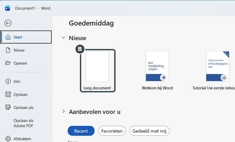Go to Openen in the sidebar
Screen dimensions: 235x142
coord(26,63)
